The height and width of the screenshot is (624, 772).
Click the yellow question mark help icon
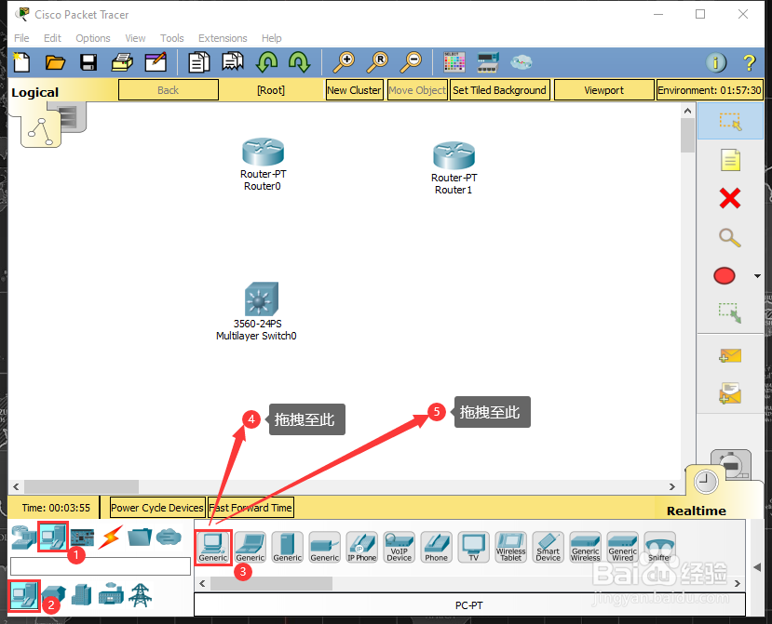(749, 62)
